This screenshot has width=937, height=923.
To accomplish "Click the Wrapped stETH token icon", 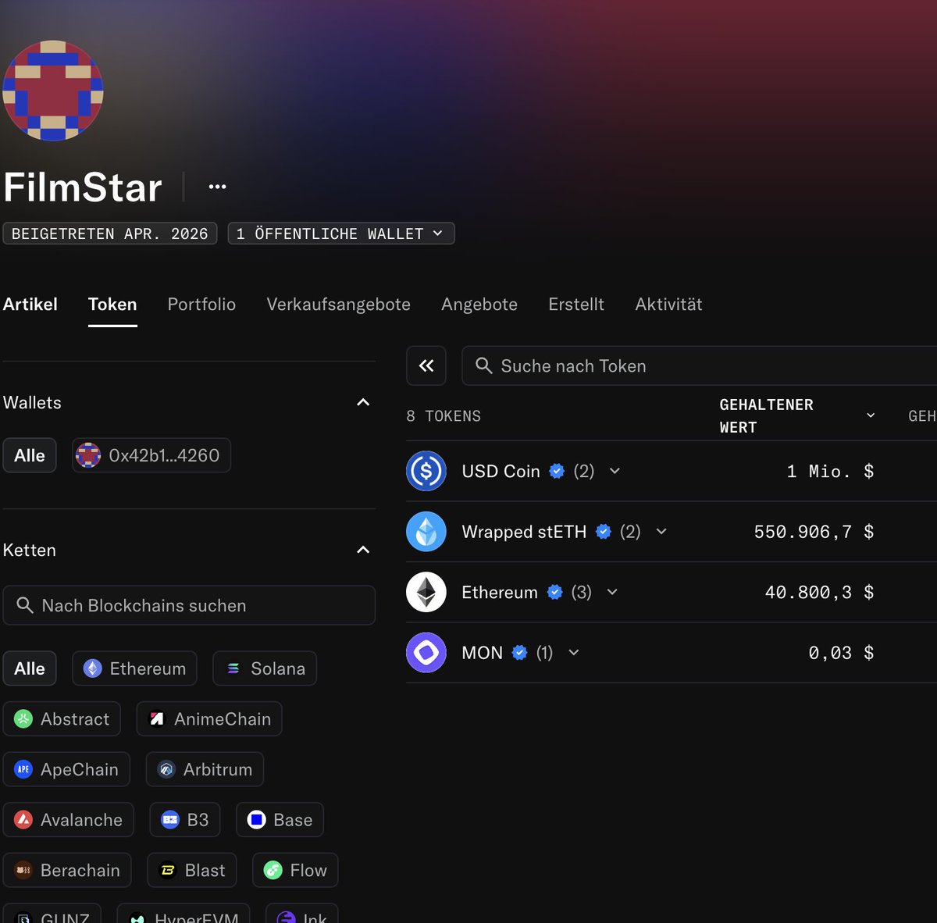I will click(426, 532).
